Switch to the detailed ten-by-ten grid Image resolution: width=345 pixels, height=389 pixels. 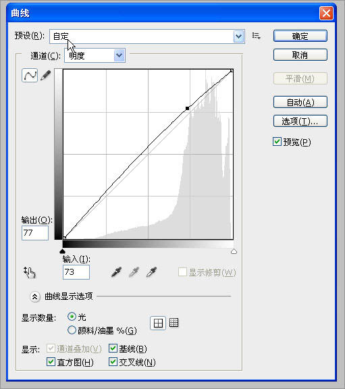[174, 323]
